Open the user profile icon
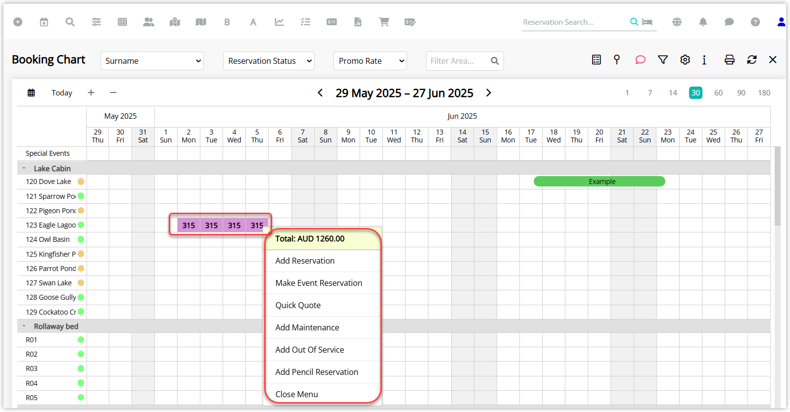This screenshot has width=790, height=412. point(782,22)
